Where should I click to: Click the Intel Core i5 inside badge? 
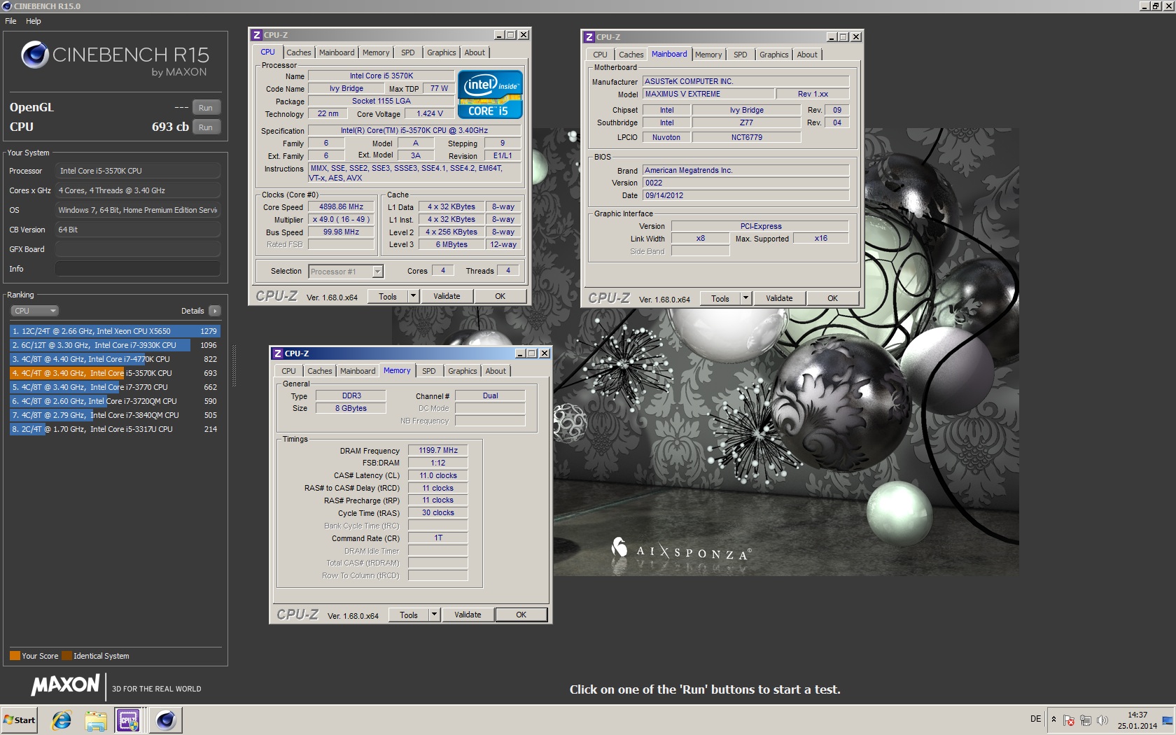tap(490, 94)
